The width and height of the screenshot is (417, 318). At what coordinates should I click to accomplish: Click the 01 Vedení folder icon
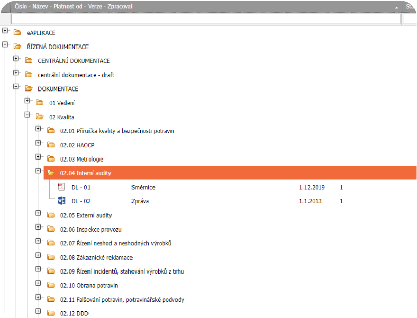(39, 103)
